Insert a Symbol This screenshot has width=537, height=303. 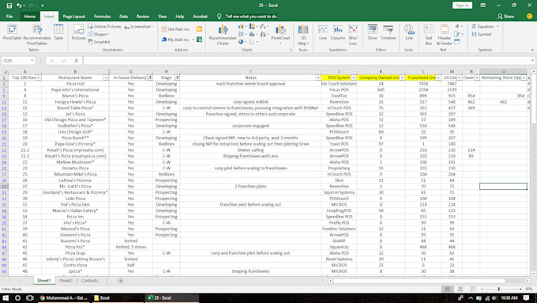pyautogui.click(x=482, y=34)
